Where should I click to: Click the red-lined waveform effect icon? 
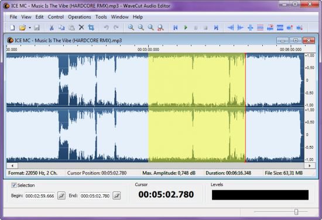[260, 27]
